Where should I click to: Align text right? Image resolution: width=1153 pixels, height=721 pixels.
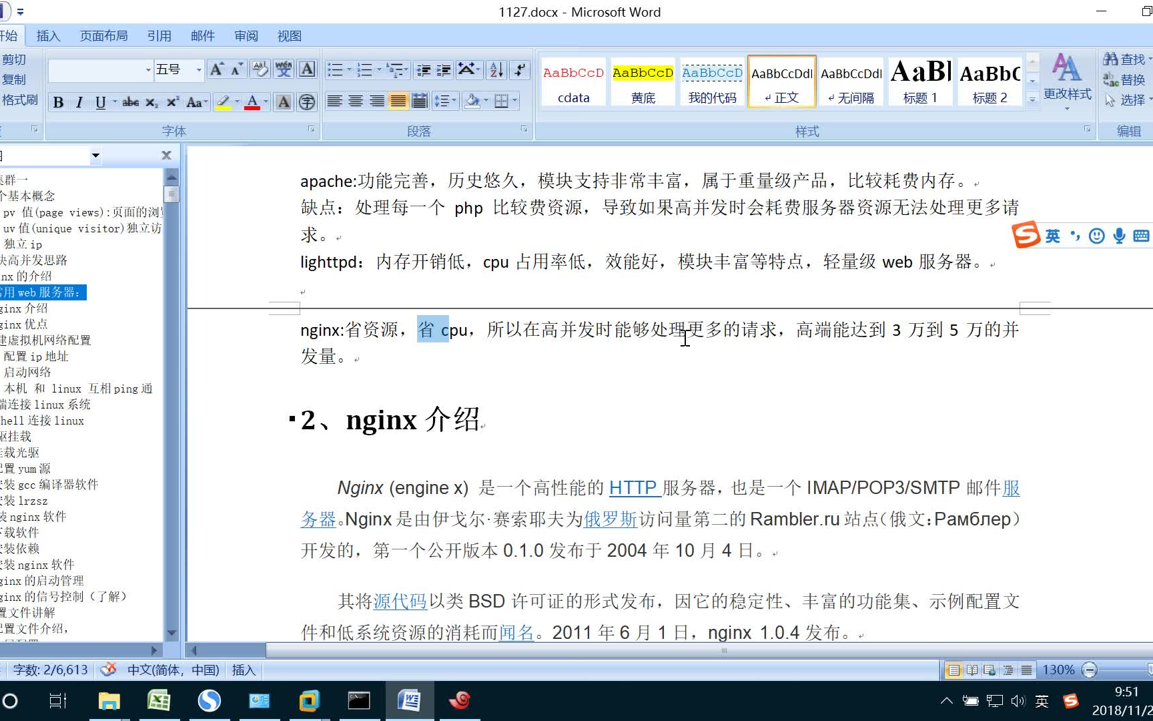point(377,101)
